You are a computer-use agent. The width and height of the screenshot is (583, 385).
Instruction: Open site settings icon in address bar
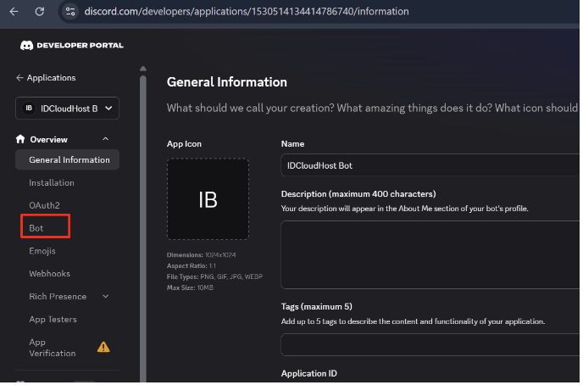(70, 12)
